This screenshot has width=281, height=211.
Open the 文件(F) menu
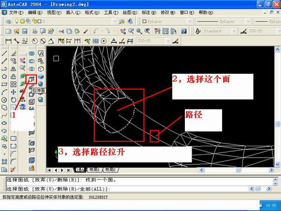point(16,12)
